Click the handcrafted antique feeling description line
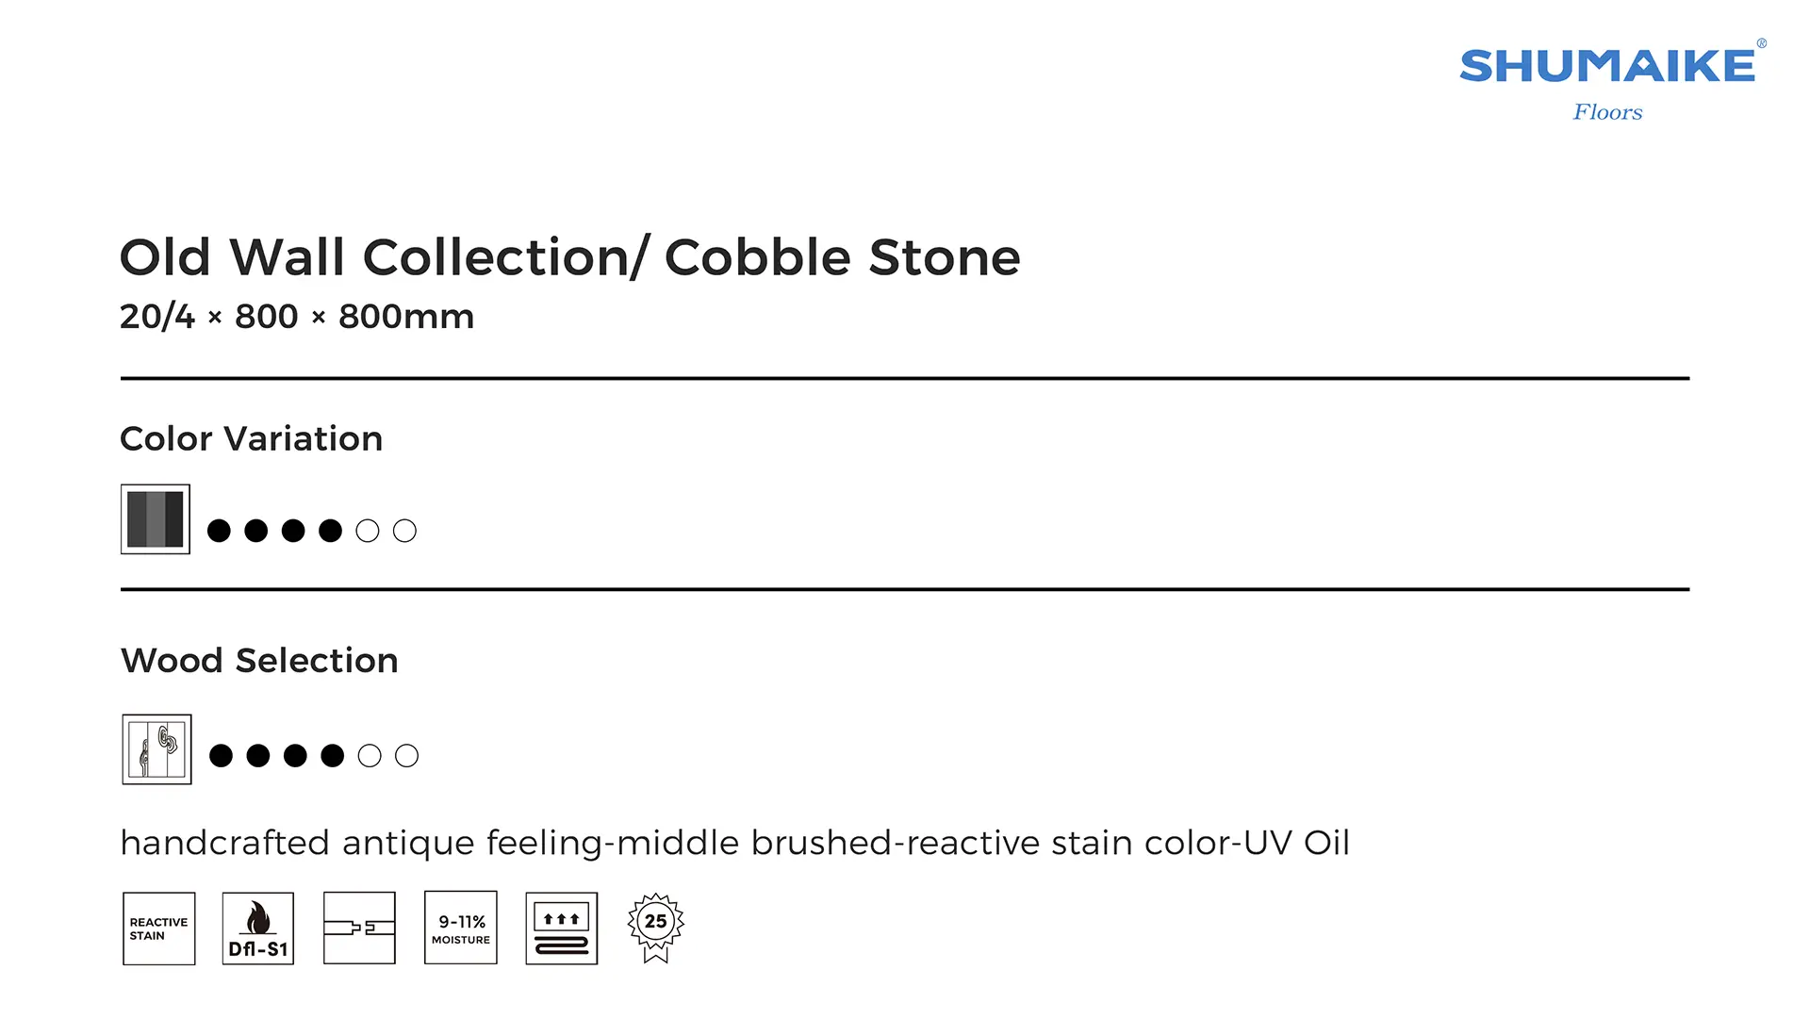The width and height of the screenshot is (1810, 1019). 734,843
